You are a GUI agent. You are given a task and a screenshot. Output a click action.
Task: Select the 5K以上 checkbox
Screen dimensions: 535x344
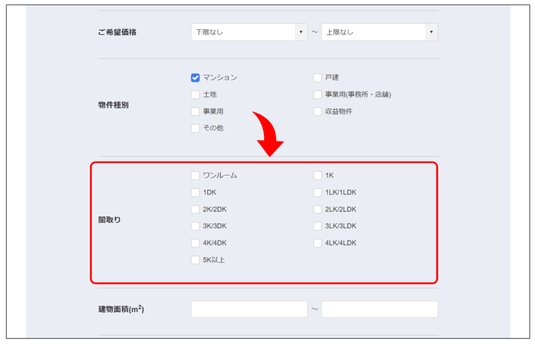point(195,260)
